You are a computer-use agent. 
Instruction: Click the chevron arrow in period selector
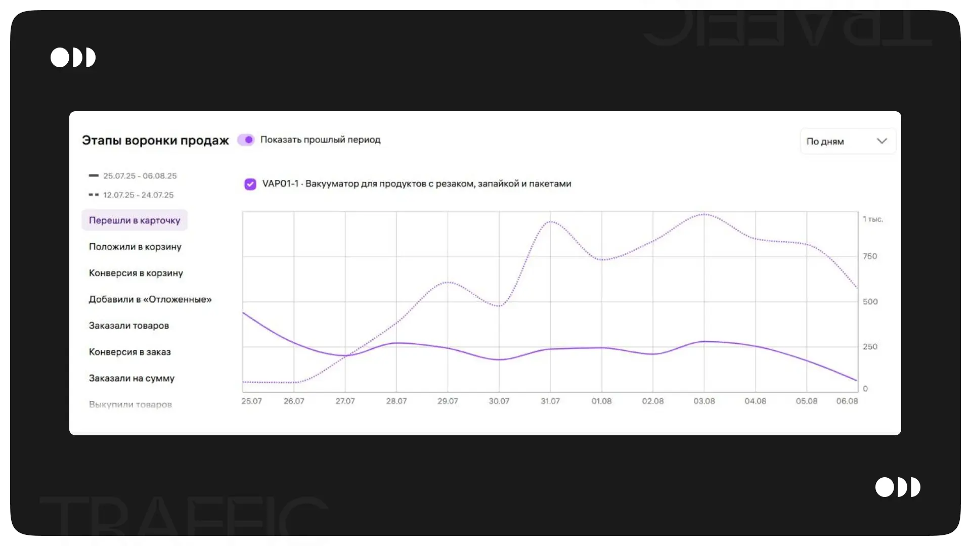coord(881,141)
